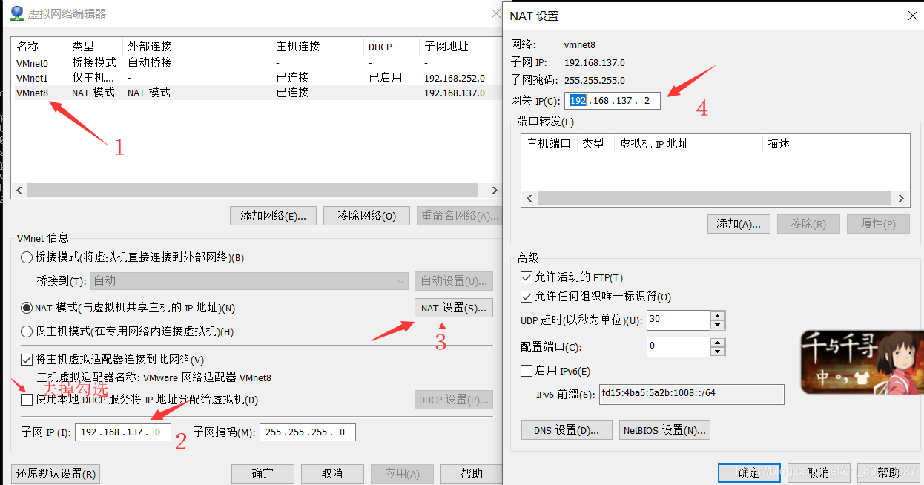This screenshot has width=924, height=485.
Task: Click 主机端口 column header in port forwarding
Action: [549, 144]
